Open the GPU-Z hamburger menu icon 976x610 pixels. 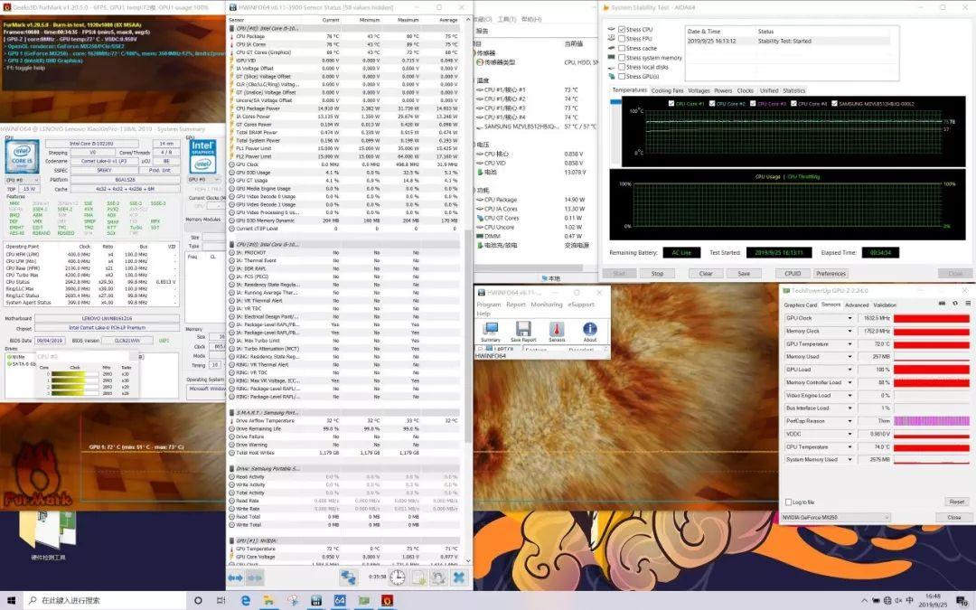tap(968, 304)
